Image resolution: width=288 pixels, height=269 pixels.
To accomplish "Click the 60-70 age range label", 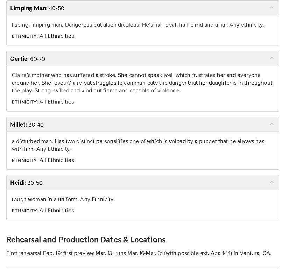I will tap(37, 59).
